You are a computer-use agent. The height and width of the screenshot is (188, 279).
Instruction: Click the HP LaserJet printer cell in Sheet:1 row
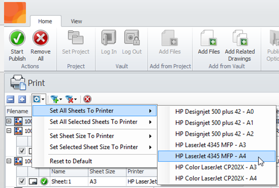(142, 181)
